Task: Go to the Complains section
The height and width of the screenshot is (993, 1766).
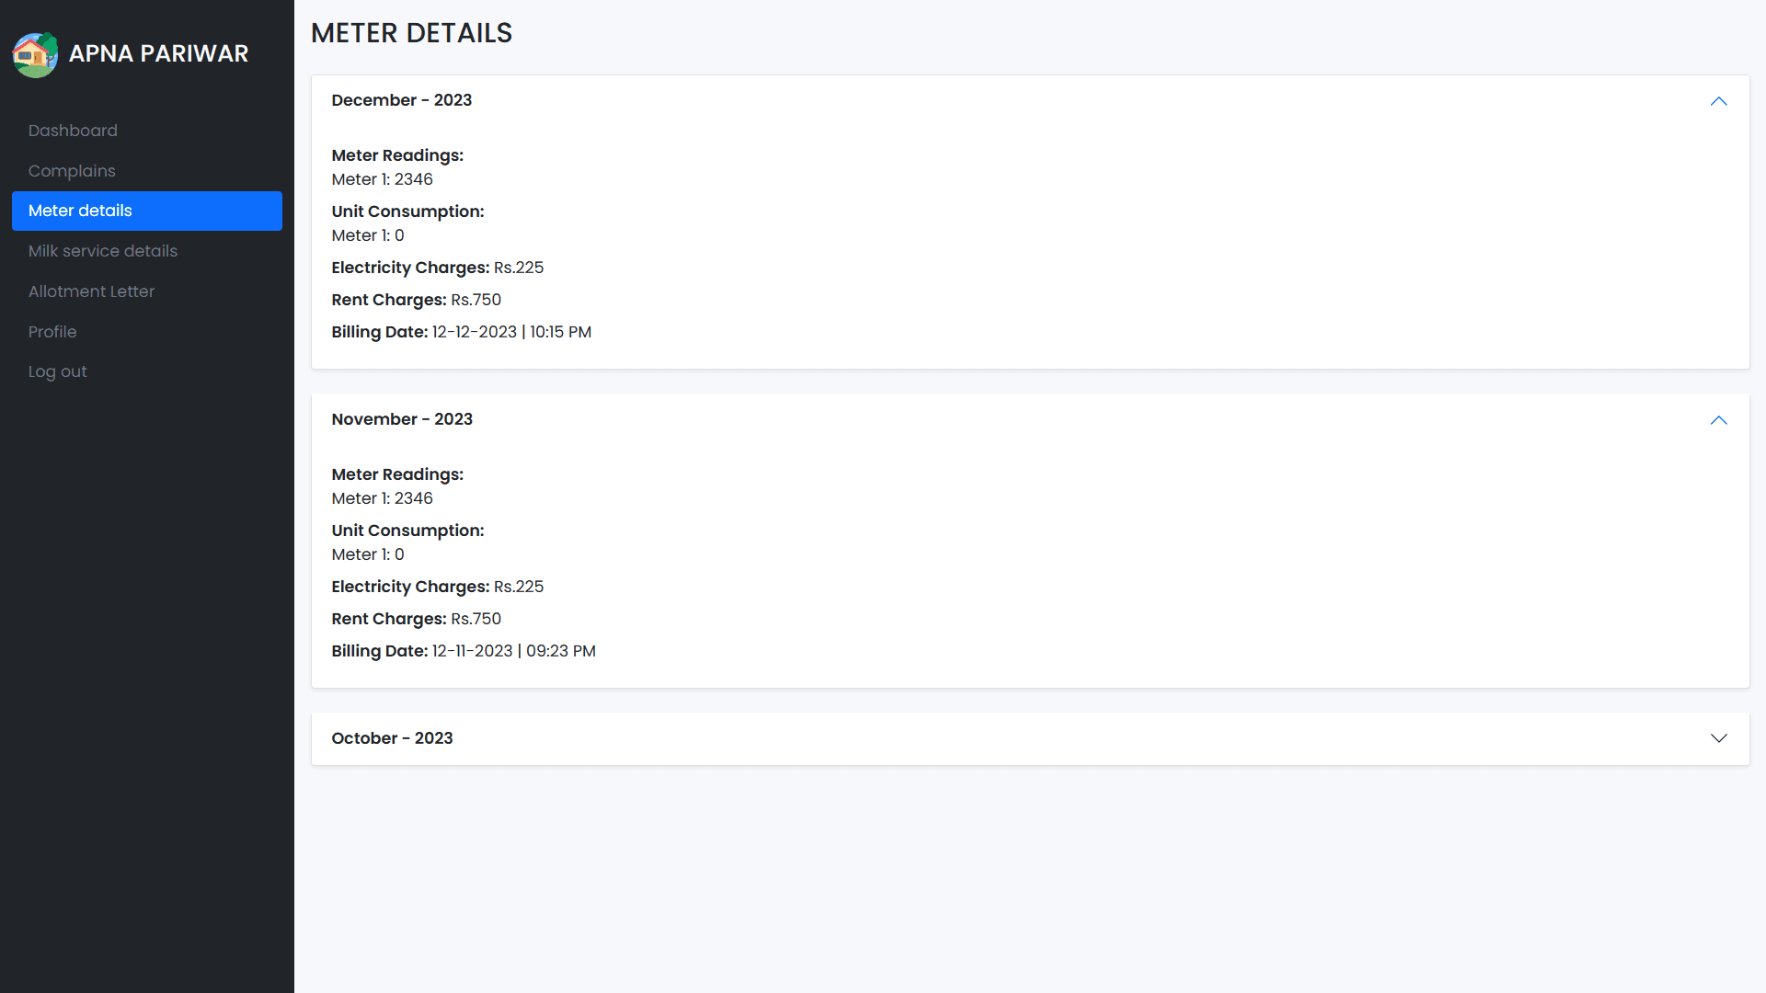Action: (72, 171)
